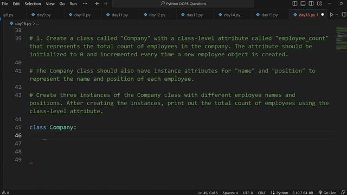The image size is (347, 195).
Task: Click the Company class name in code
Action: (x=61, y=127)
